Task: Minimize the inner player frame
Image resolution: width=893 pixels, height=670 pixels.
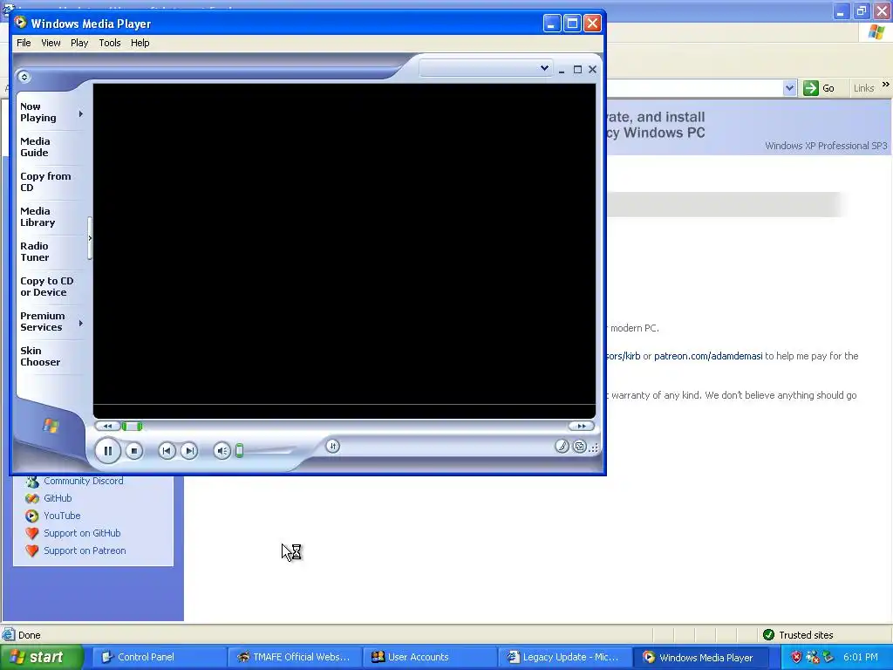Action: point(562,70)
